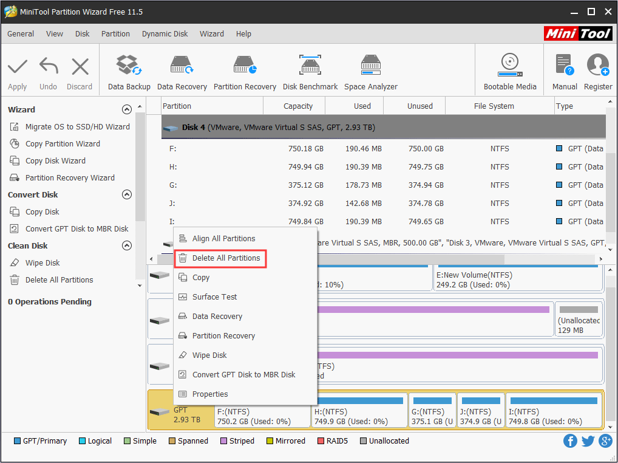
Task: Select I:(NTFS) 749.8 GB block in disk map
Action: pyautogui.click(x=554, y=410)
